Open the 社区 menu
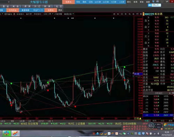 click(59, 6)
